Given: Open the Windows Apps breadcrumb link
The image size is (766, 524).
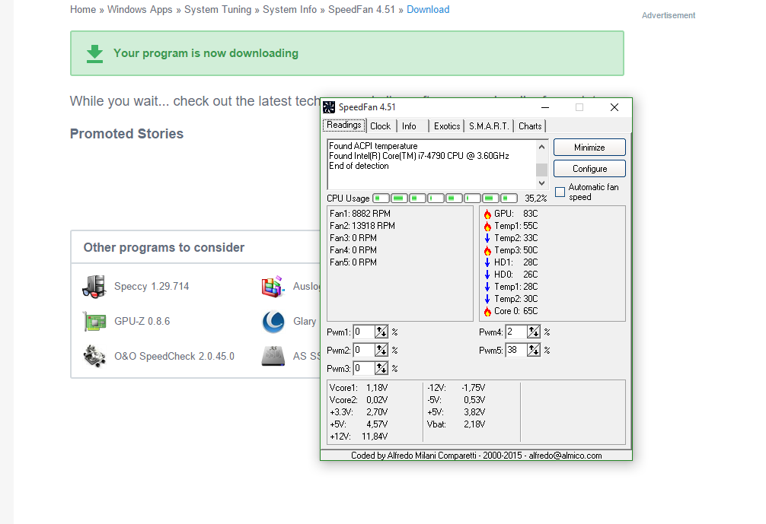Looking at the screenshot, I should pyautogui.click(x=139, y=10).
